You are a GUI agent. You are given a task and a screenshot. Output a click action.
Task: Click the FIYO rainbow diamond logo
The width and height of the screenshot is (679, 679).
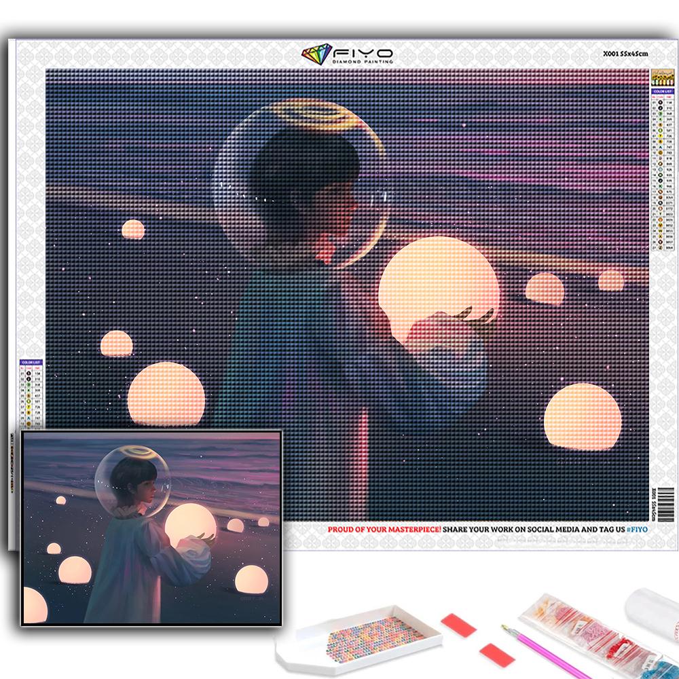tap(316, 54)
